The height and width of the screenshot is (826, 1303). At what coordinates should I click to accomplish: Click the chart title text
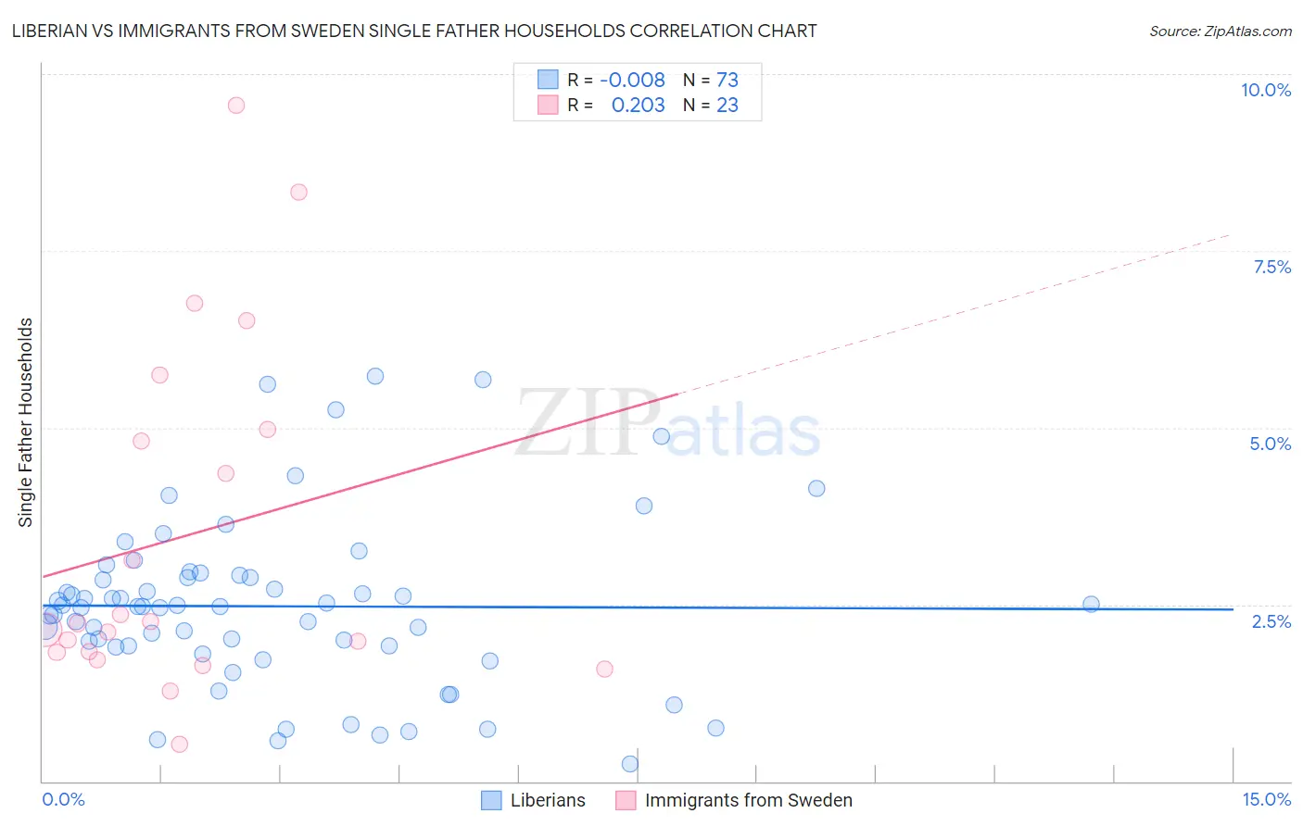414,31
